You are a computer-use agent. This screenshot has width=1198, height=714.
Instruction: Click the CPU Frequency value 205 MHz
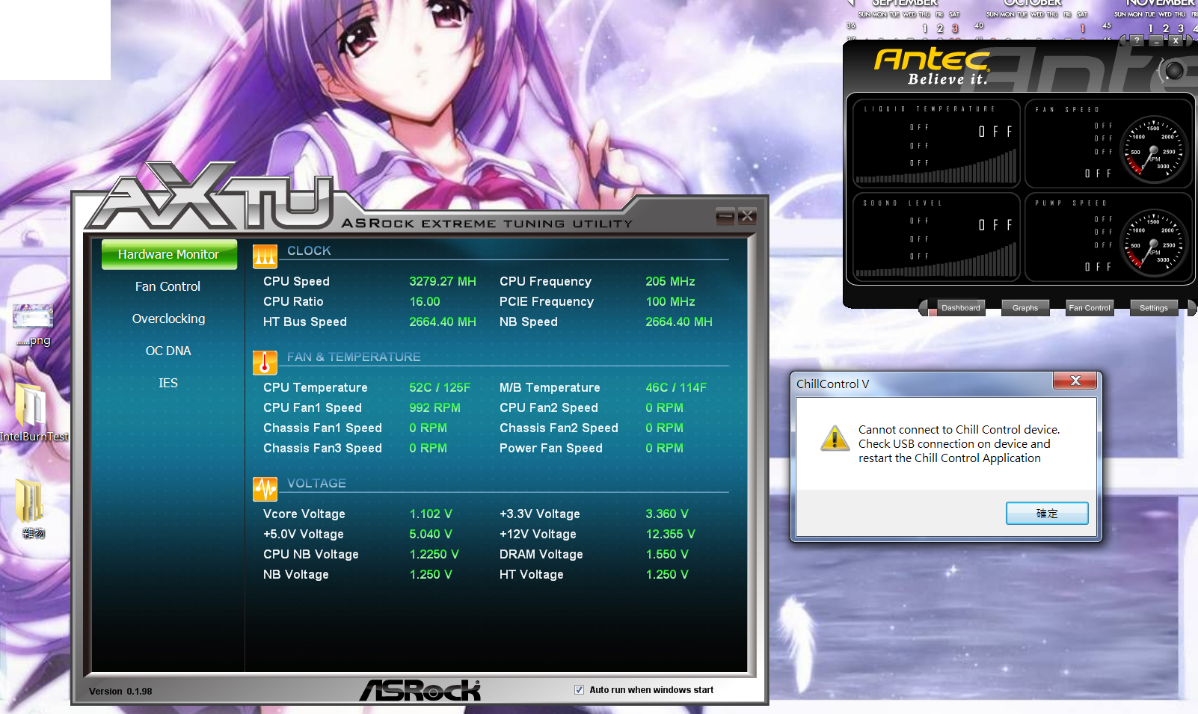tap(670, 281)
